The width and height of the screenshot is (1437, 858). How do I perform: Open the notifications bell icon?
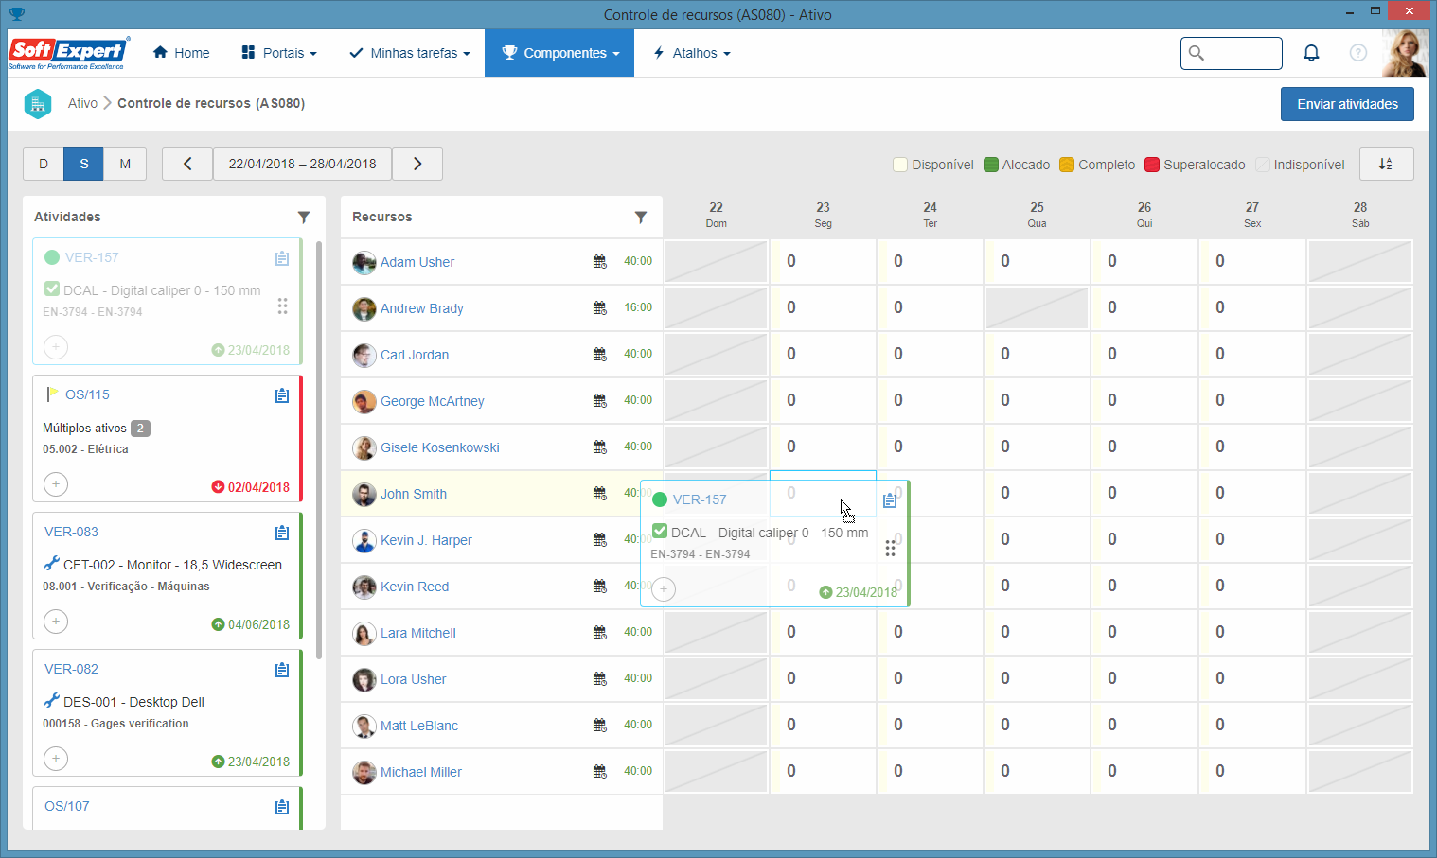(1311, 53)
